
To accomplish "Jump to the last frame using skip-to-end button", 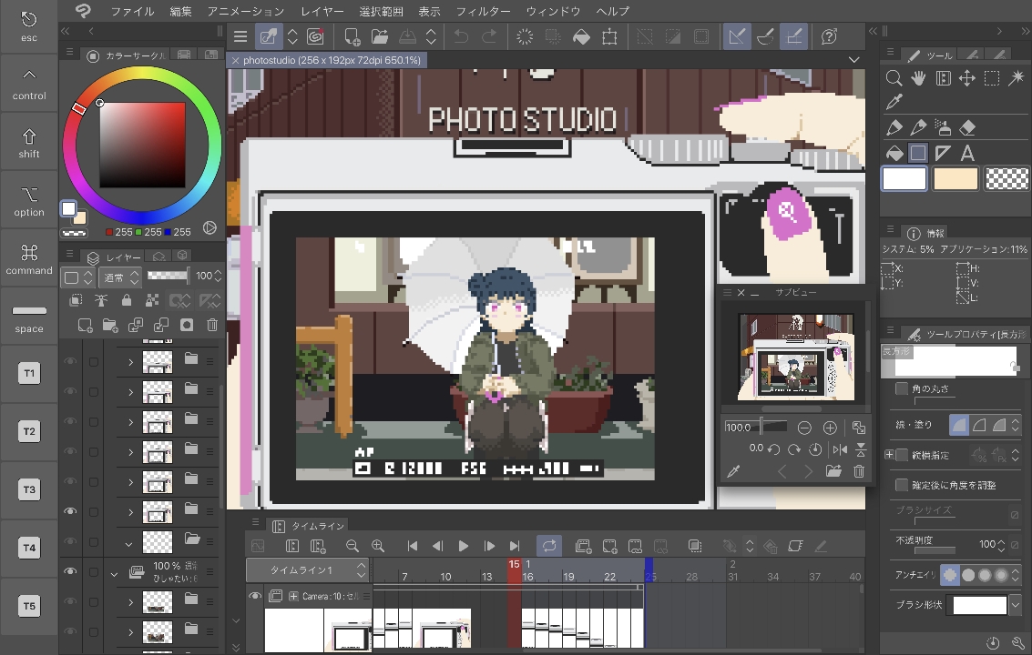I will point(516,546).
